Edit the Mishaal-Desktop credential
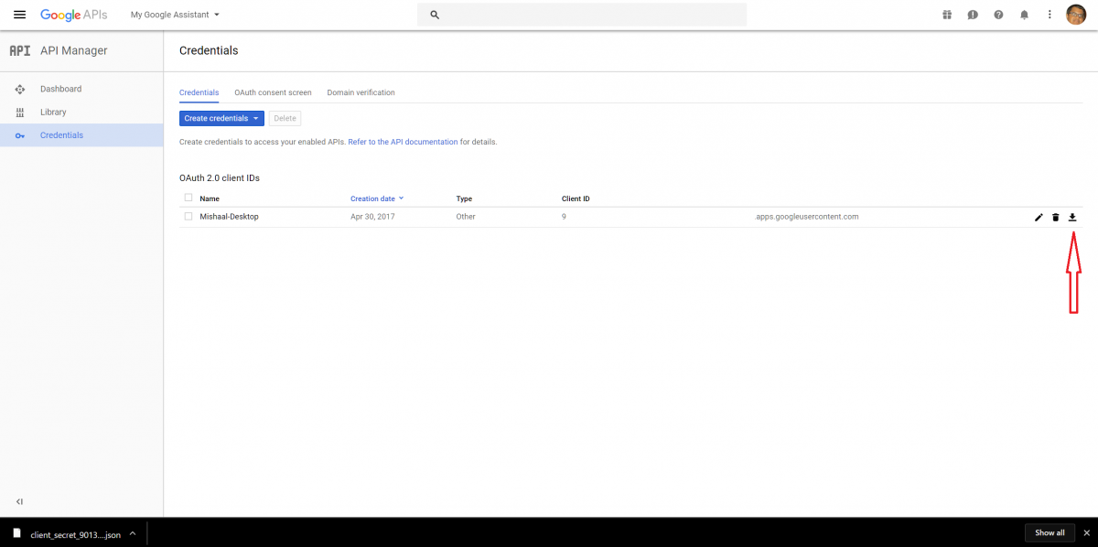The width and height of the screenshot is (1098, 547). [1038, 217]
